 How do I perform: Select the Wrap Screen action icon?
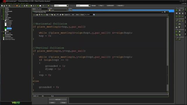coord(180,24)
